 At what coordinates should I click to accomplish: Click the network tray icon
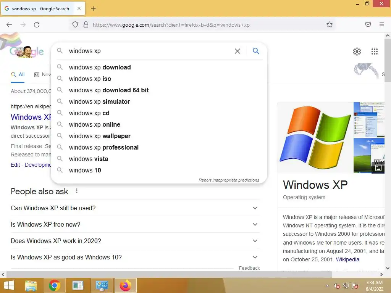[x=346, y=286]
